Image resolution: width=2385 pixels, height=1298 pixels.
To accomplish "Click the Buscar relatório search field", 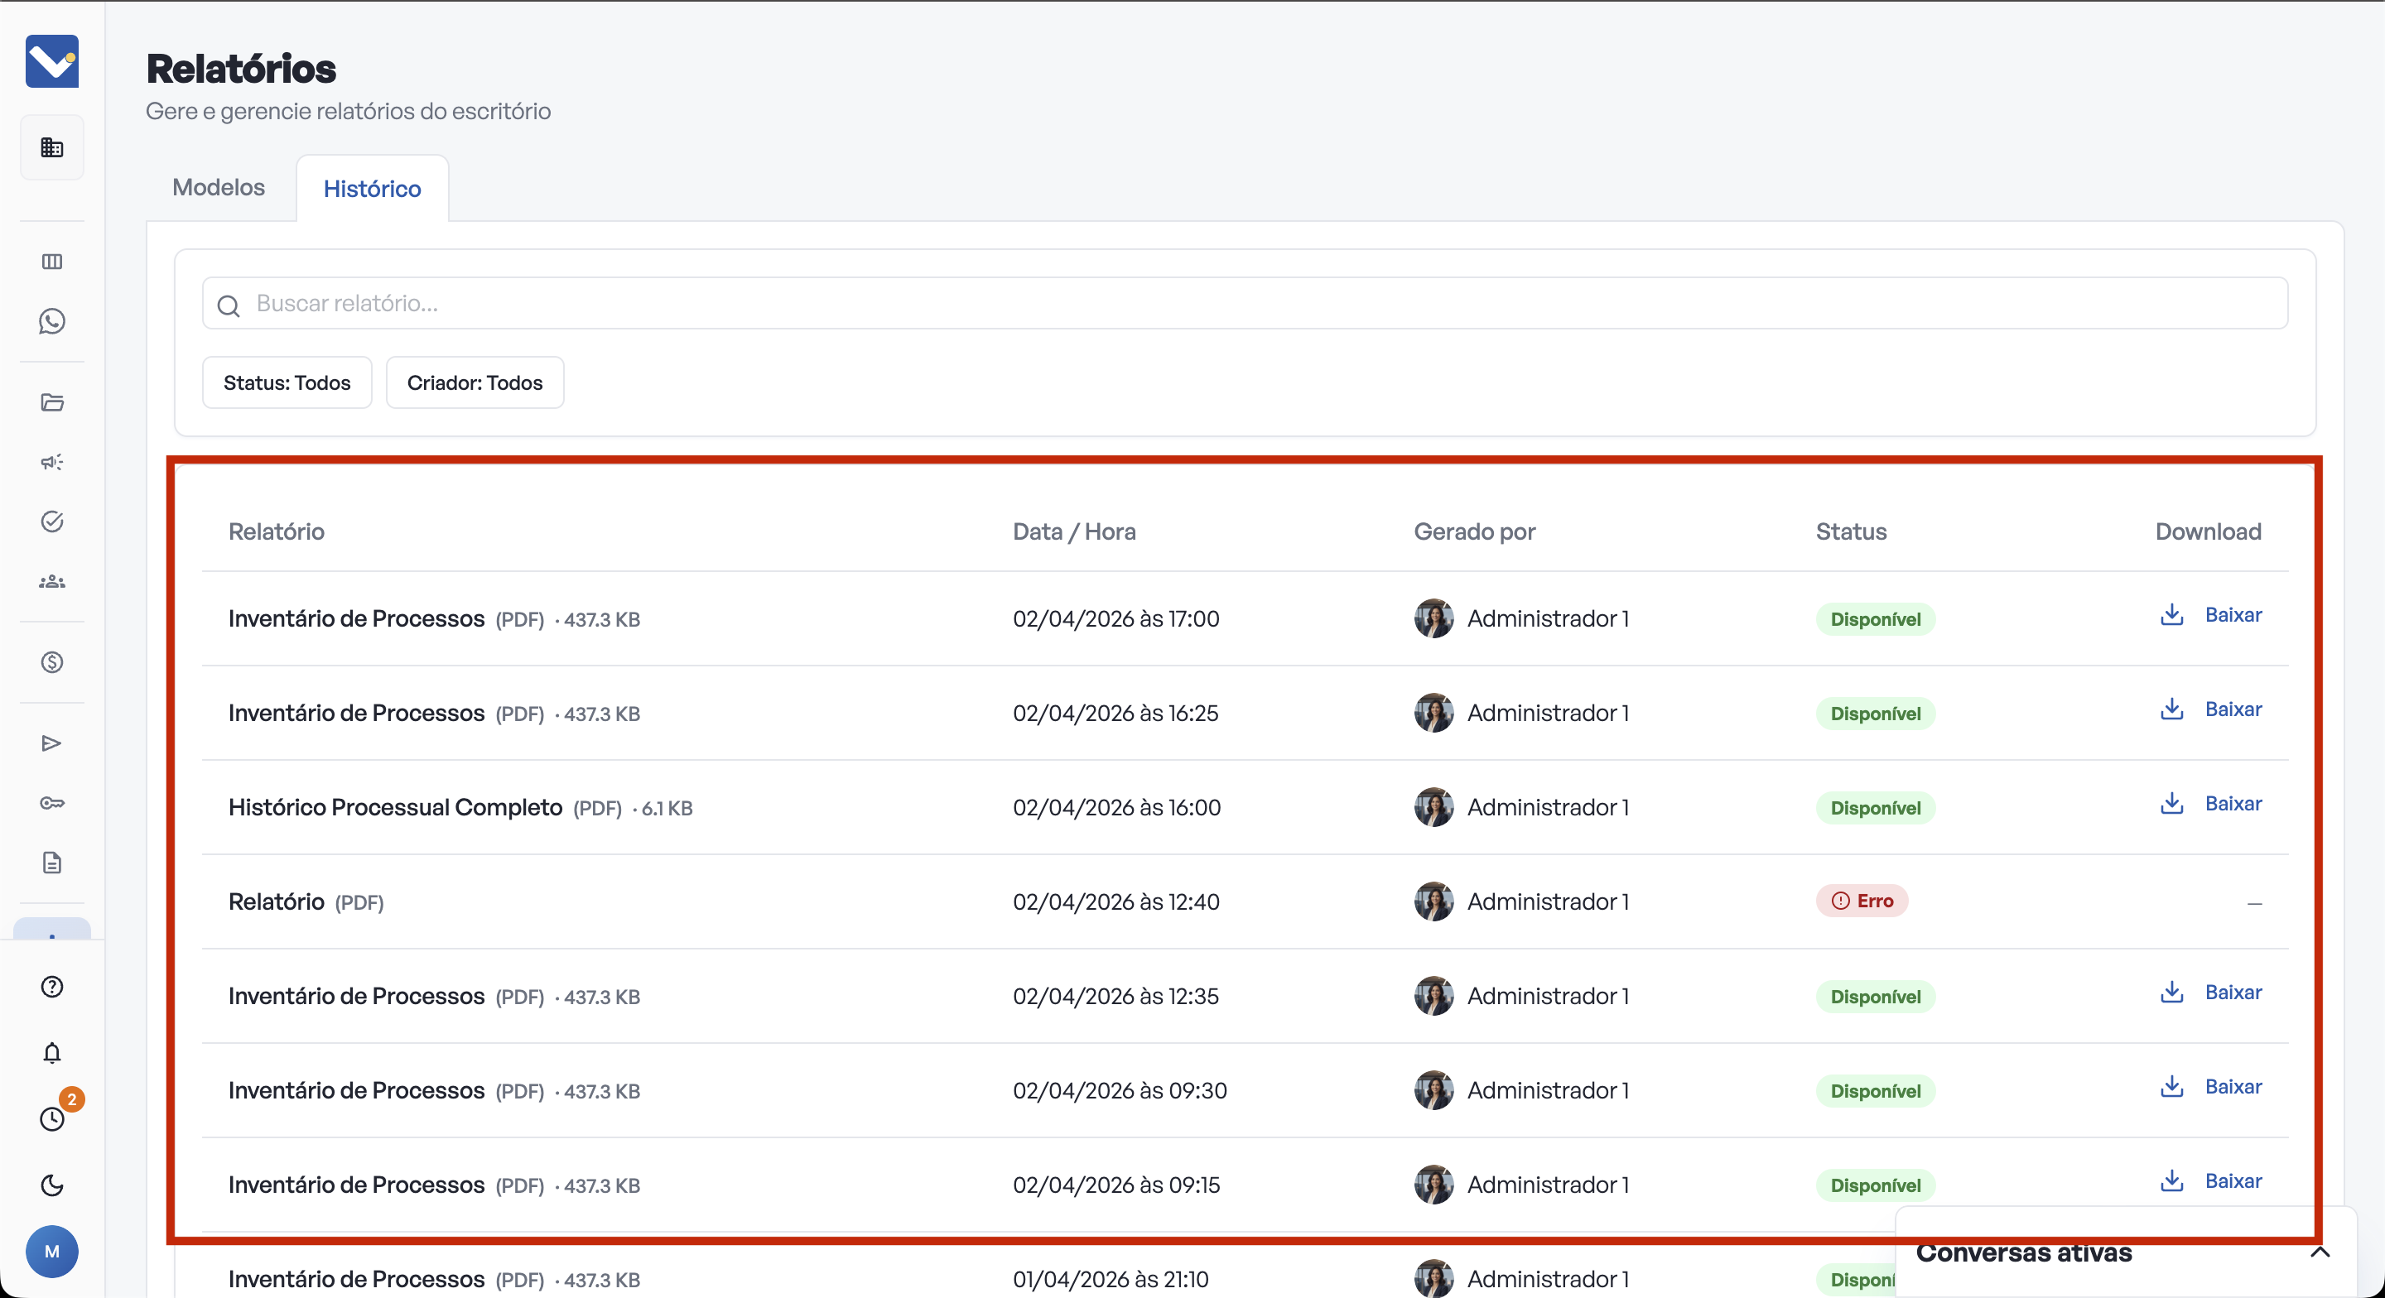I will pos(1245,304).
